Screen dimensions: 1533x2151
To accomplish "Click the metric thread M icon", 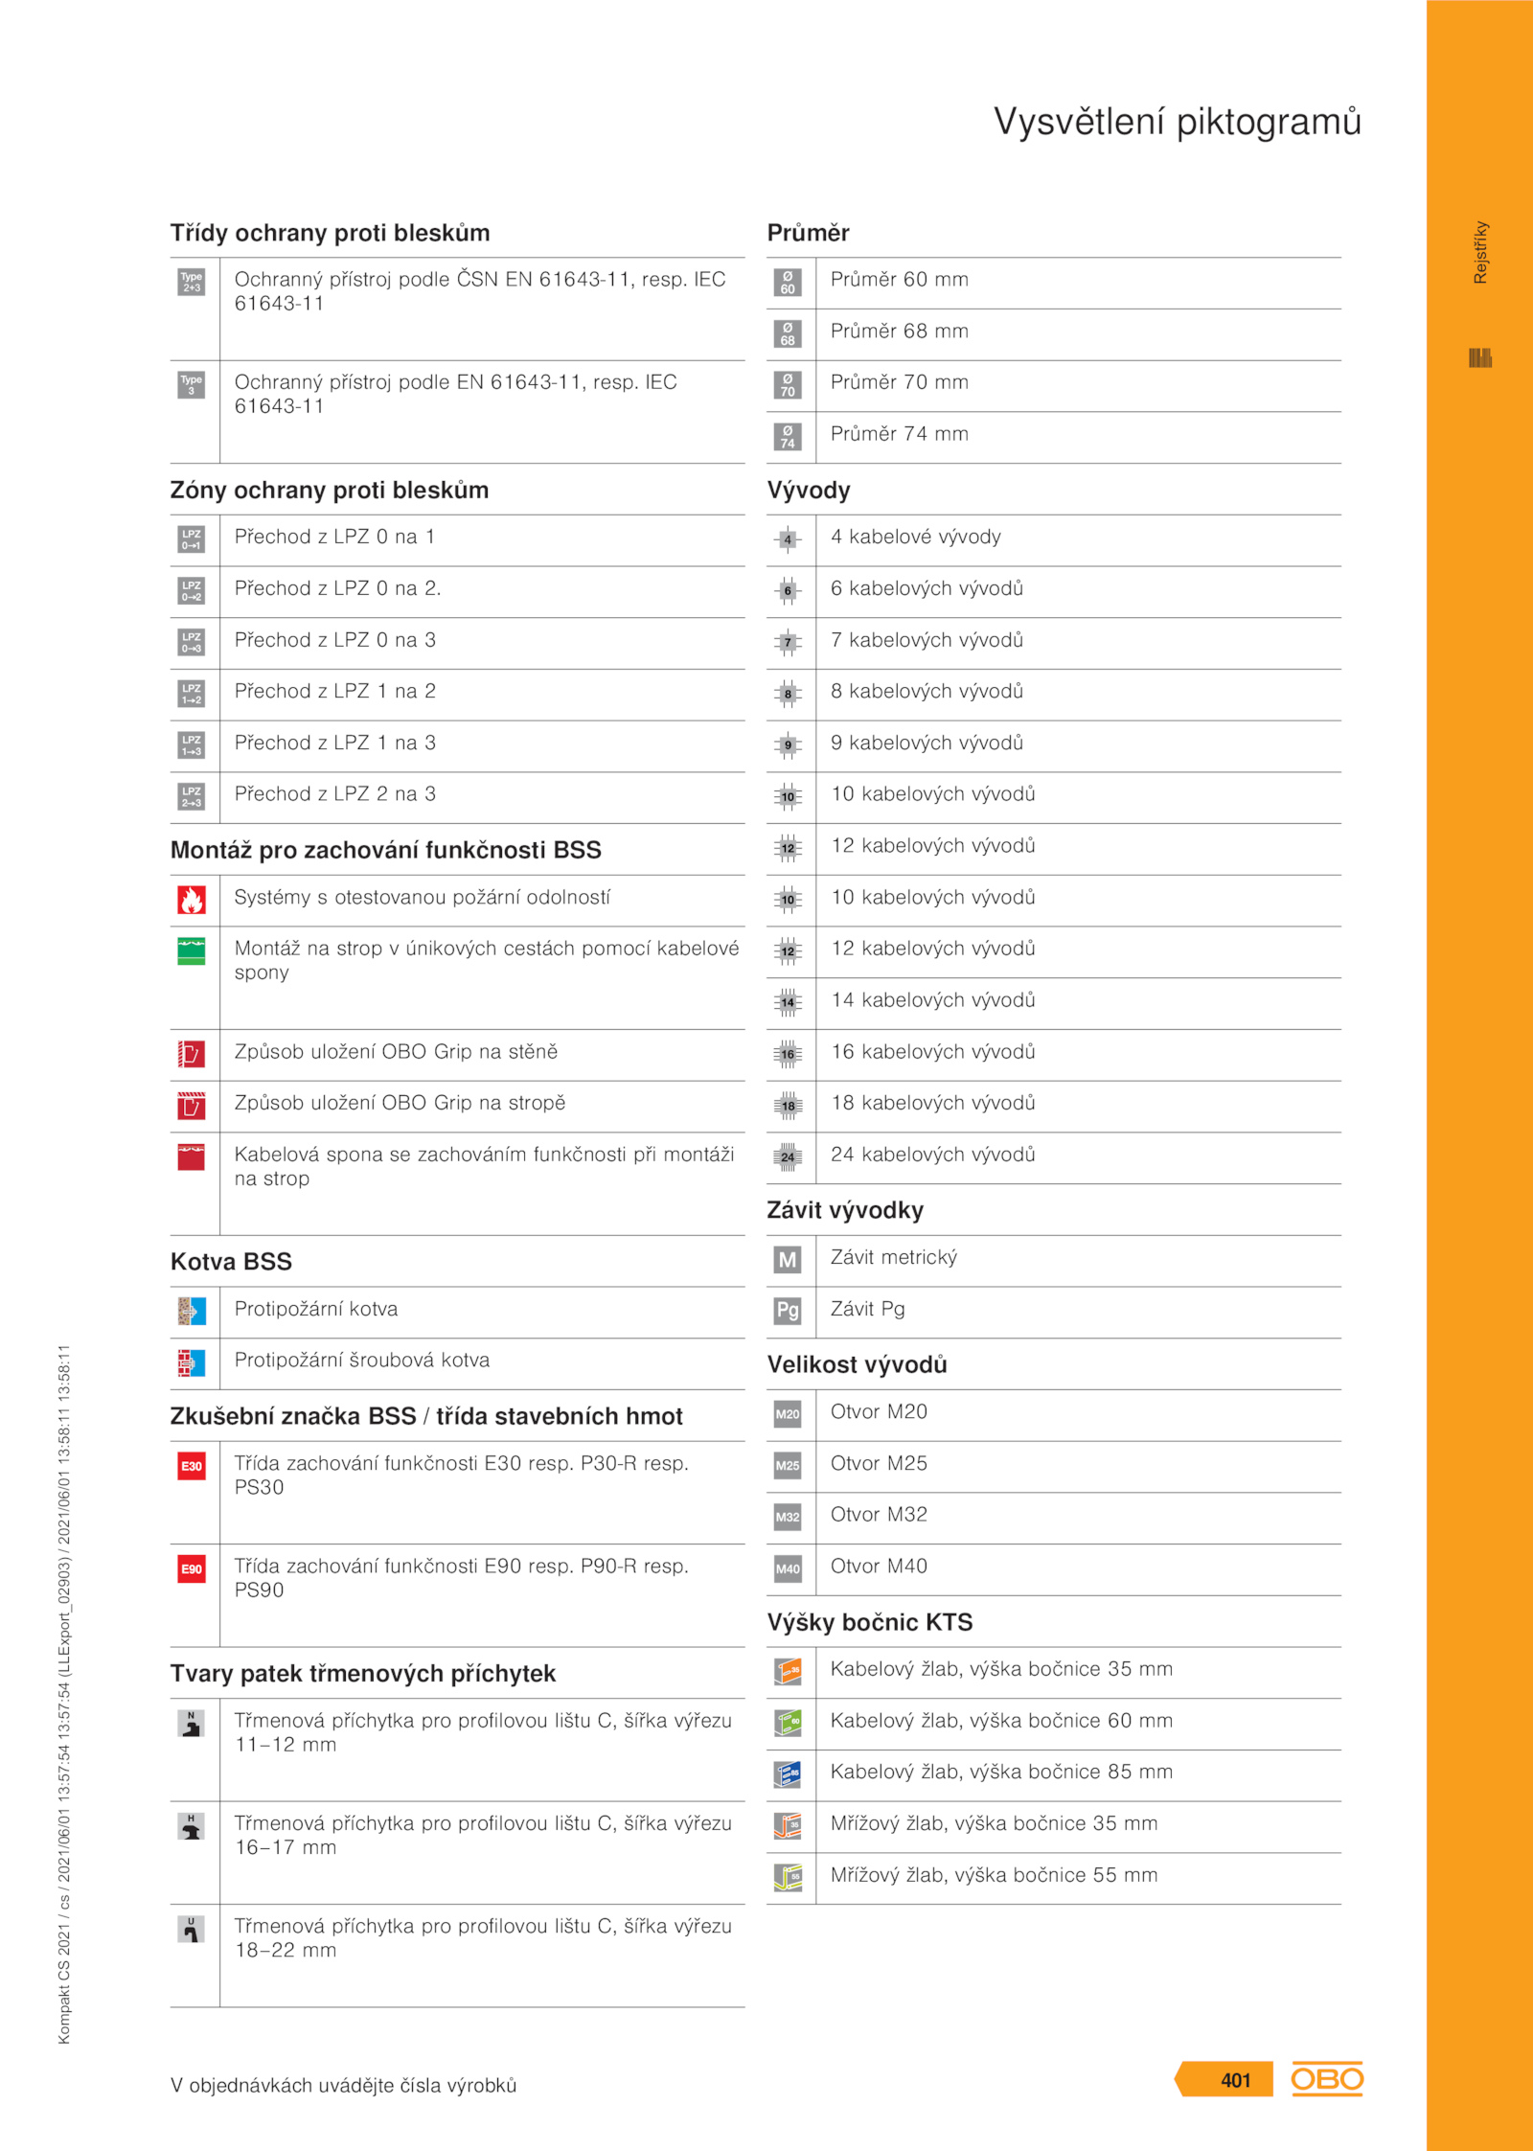I will tap(788, 1259).
